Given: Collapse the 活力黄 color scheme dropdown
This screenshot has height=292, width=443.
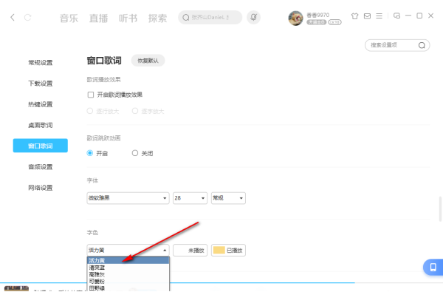Looking at the screenshot, I should pos(128,250).
